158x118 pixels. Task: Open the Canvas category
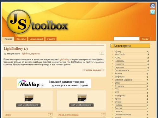[118, 108]
